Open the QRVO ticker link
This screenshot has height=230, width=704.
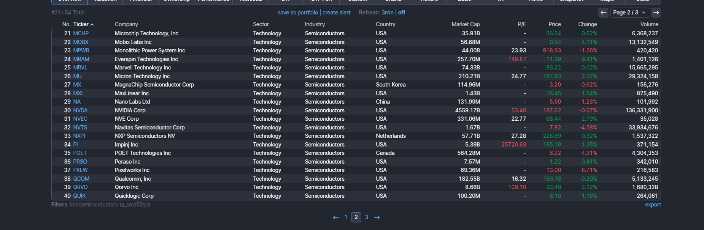[x=80, y=187]
